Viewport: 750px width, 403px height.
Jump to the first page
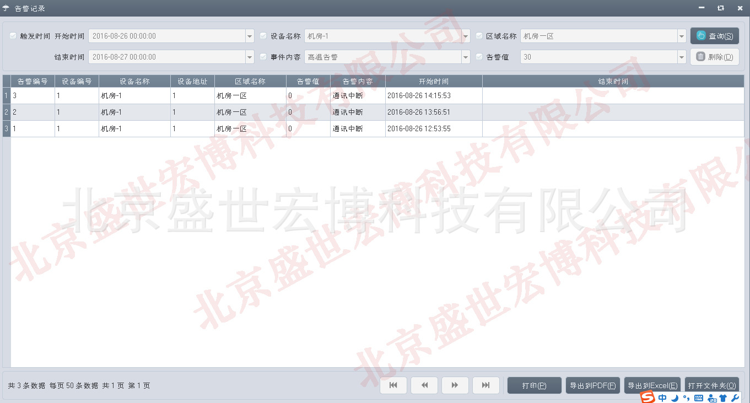pyautogui.click(x=393, y=385)
